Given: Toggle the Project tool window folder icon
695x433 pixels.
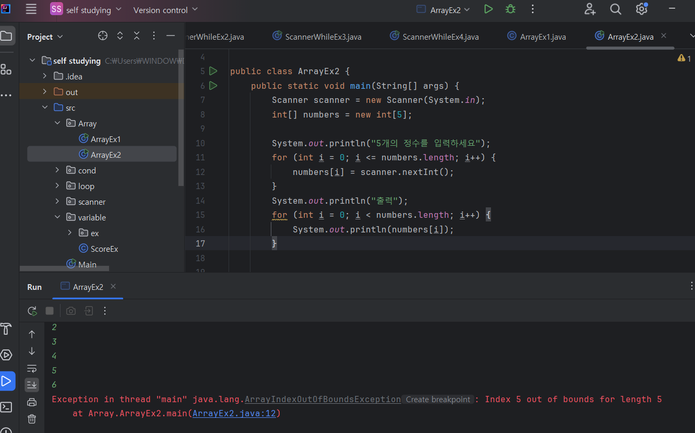Looking at the screenshot, I should (6, 36).
